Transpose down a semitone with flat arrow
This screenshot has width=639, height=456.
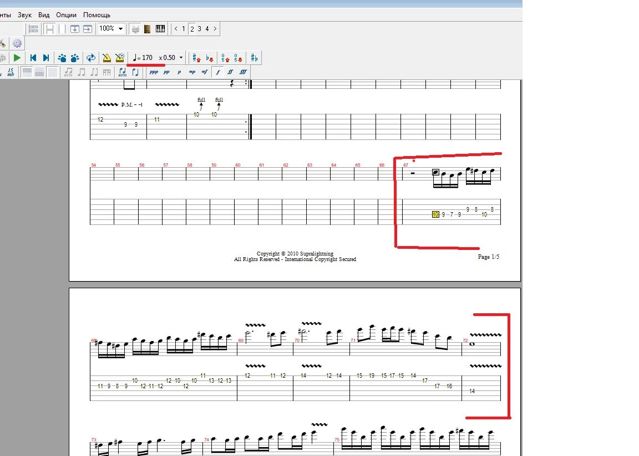pyautogui.click(x=210, y=58)
